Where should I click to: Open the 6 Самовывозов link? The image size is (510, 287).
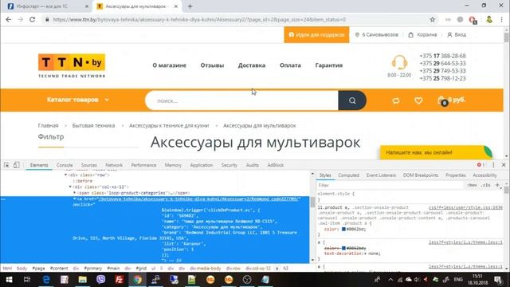[376, 34]
